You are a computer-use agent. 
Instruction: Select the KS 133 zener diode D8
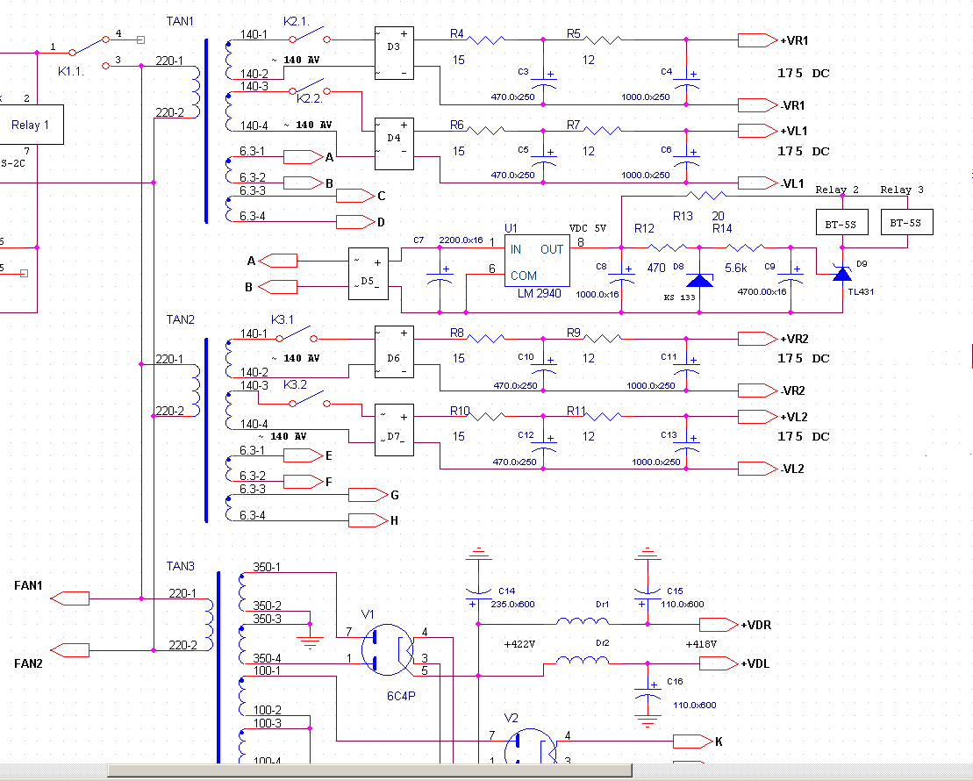pos(699,280)
